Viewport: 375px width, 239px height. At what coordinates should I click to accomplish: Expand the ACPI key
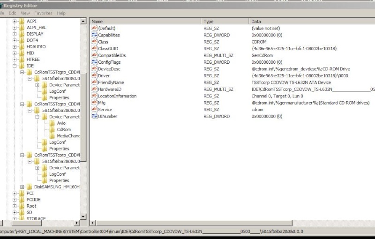click(x=15, y=21)
